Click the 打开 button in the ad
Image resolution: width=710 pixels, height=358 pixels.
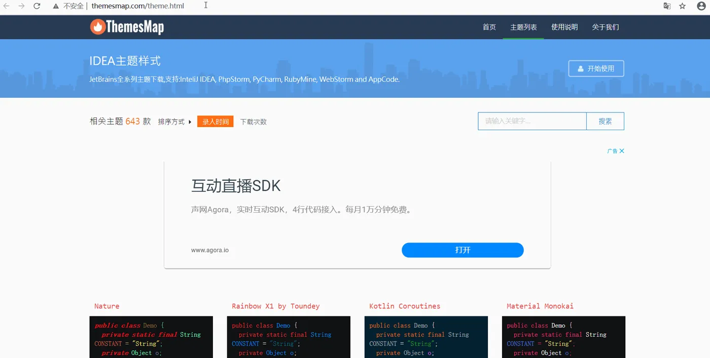pyautogui.click(x=463, y=250)
